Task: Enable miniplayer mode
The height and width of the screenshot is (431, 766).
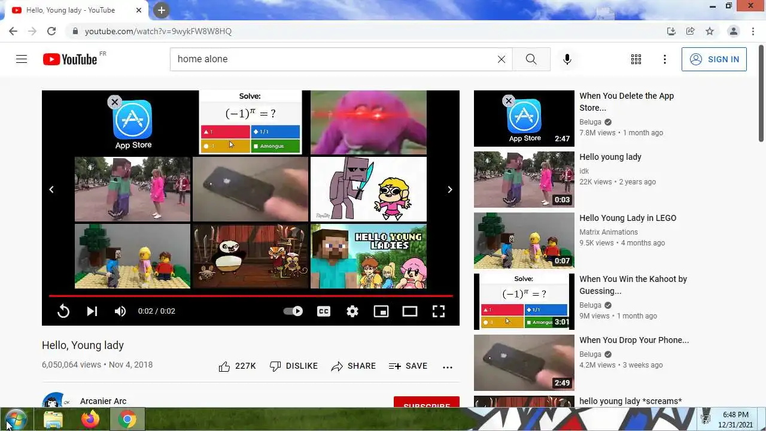Action: pos(381,311)
